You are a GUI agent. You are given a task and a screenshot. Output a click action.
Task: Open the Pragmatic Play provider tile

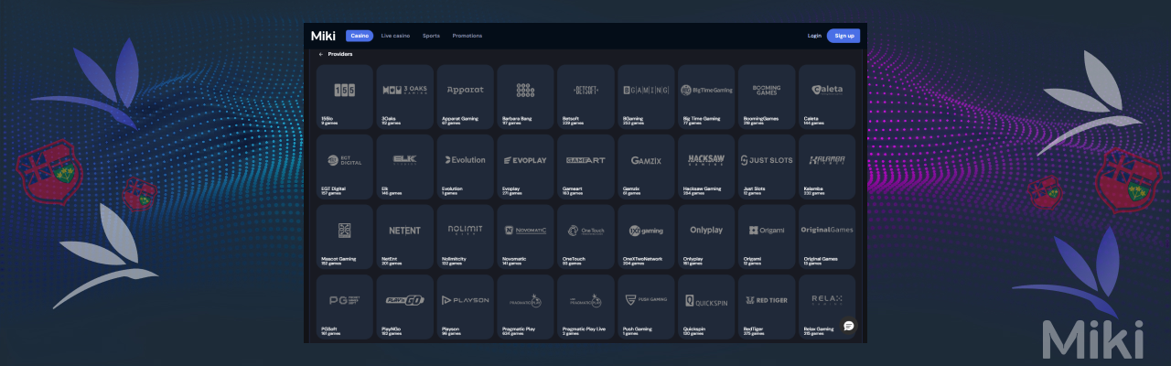tap(525, 307)
